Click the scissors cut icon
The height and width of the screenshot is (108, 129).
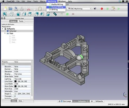[x=29, y=9]
